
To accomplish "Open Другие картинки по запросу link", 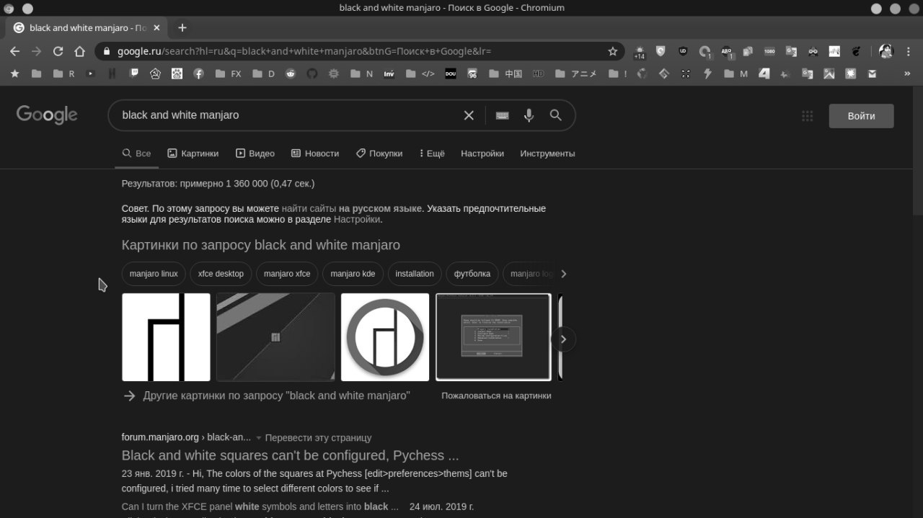I will 276,396.
